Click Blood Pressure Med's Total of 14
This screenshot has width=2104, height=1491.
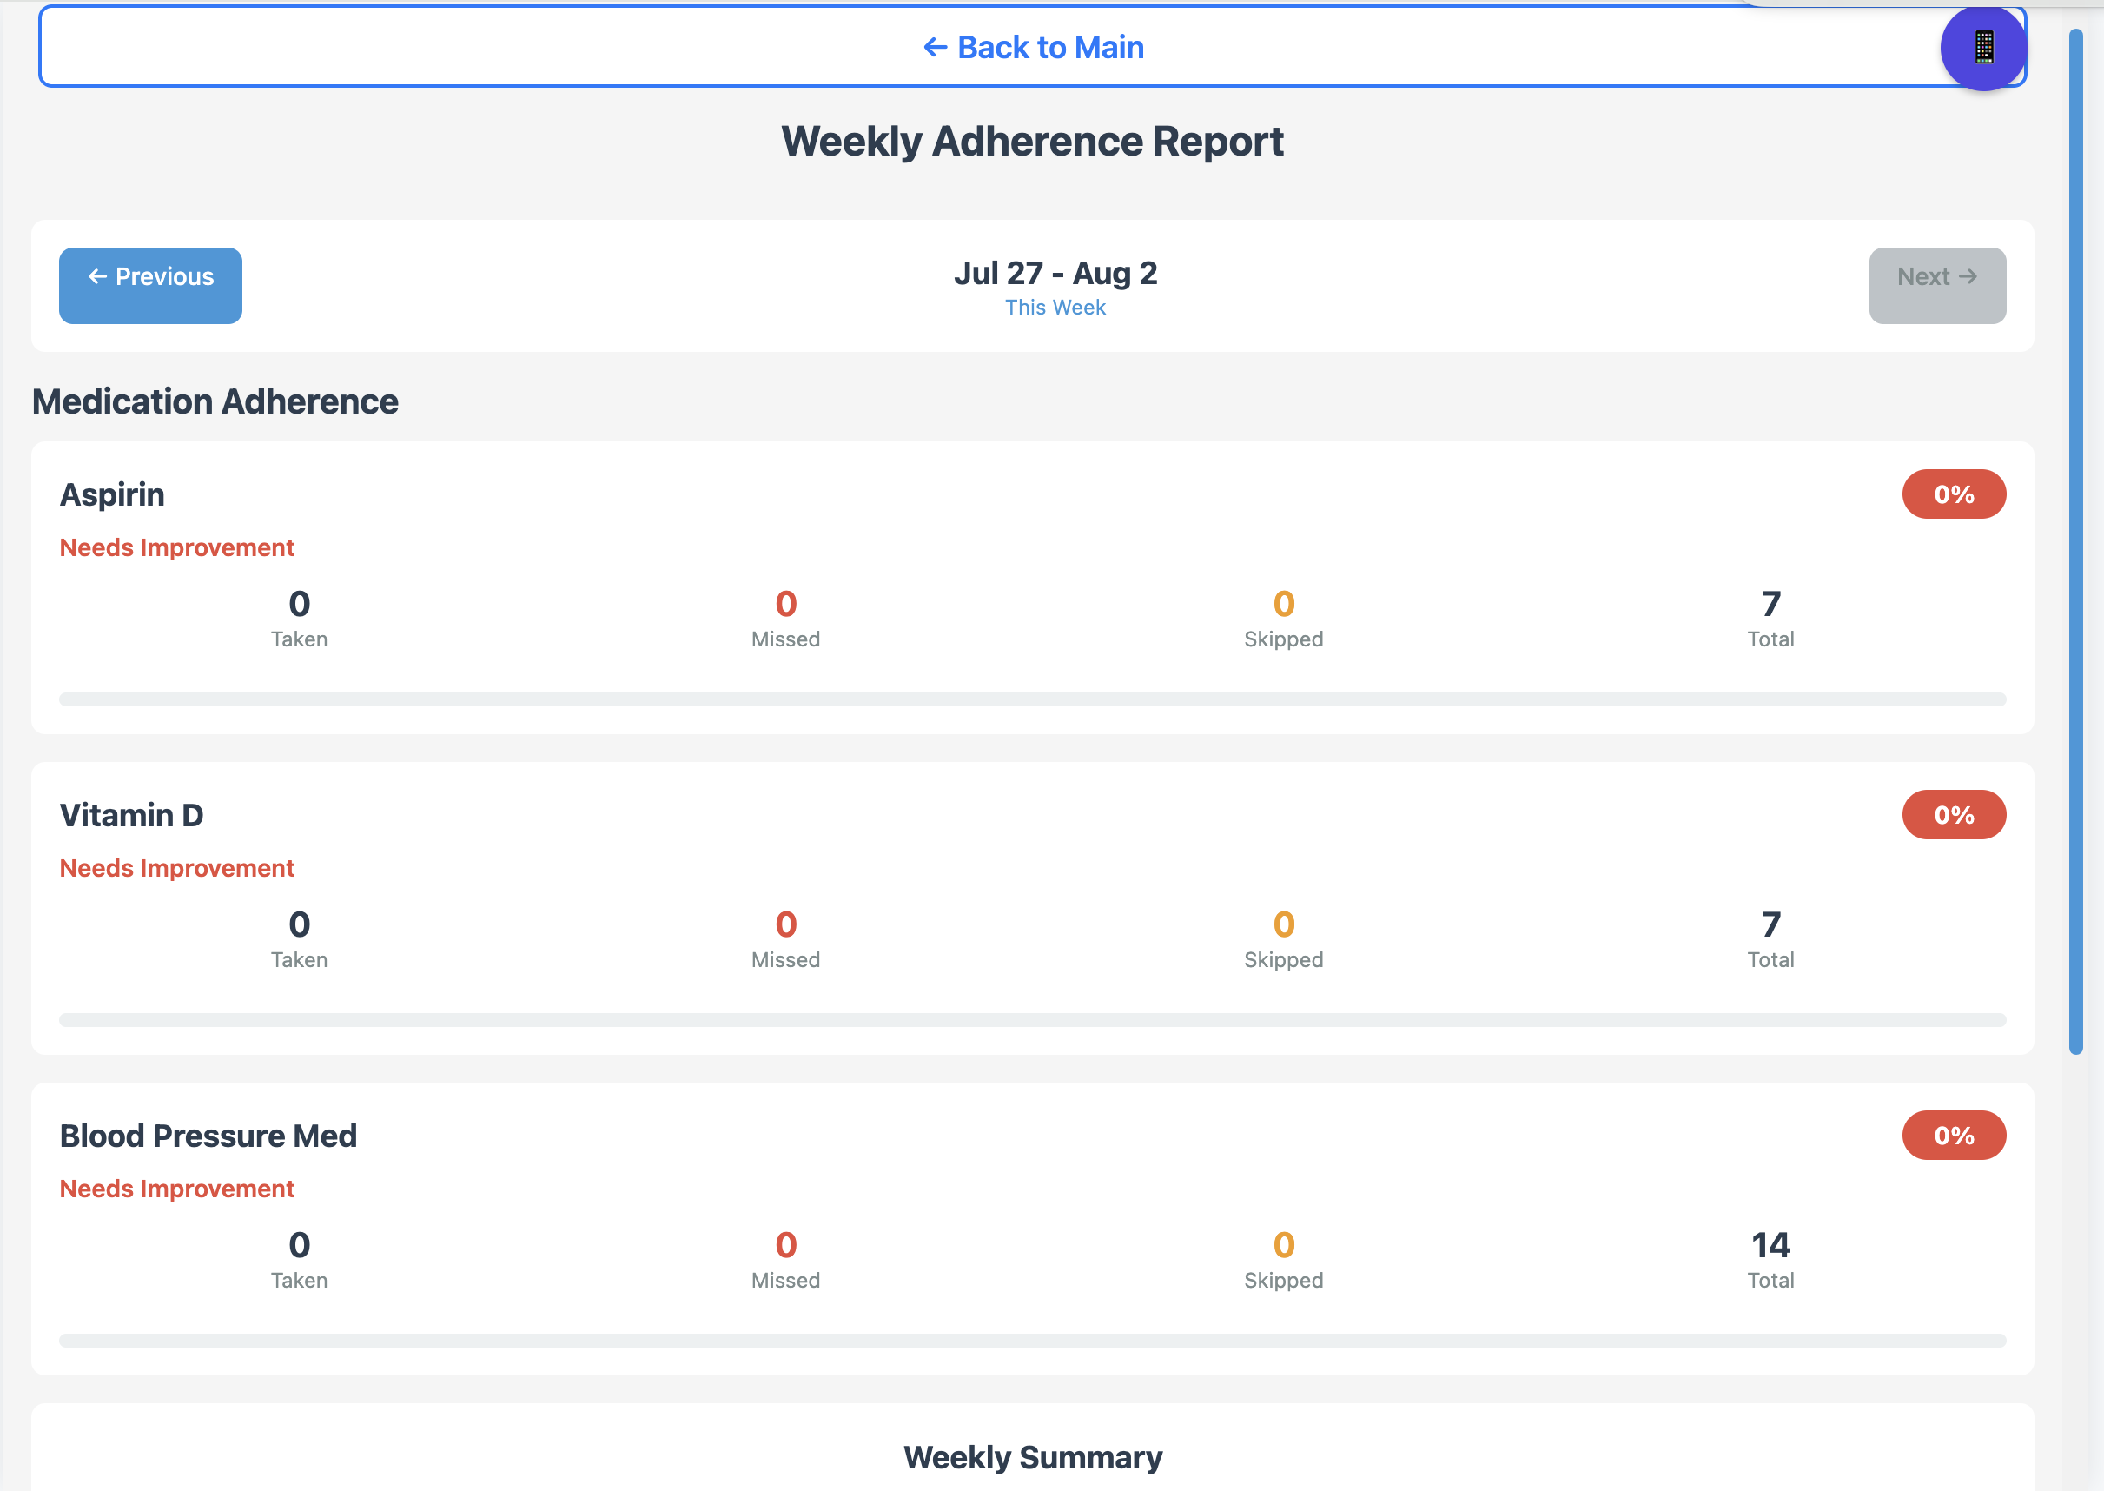click(x=1769, y=1245)
